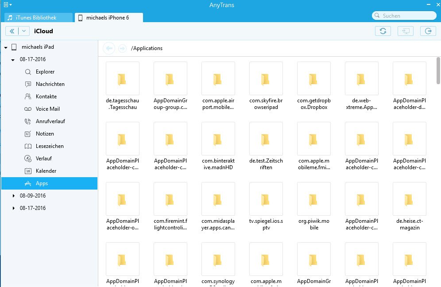Screen dimensions: 441x287
Task: Open Verlauf in the sidebar
Action: pyautogui.click(x=50, y=159)
